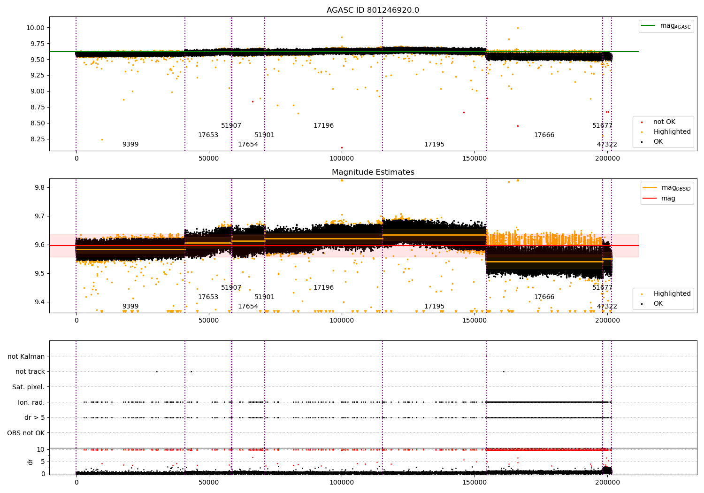Click the 'Ion. rad.' axis label
Screen dimensions: 704x493
coord(31,402)
